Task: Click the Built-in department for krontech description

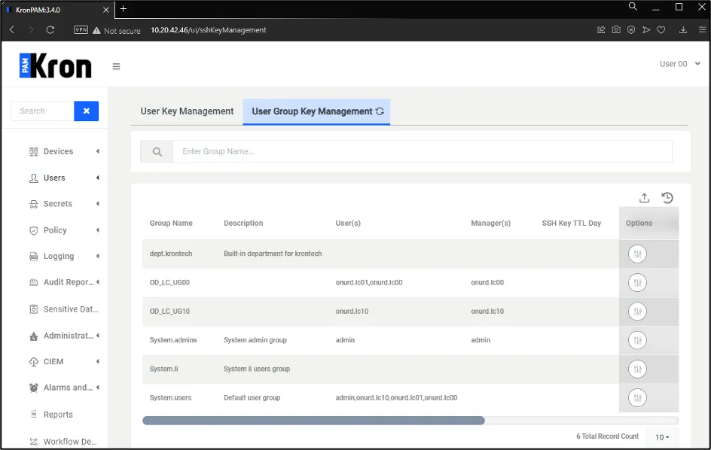Action: point(273,254)
